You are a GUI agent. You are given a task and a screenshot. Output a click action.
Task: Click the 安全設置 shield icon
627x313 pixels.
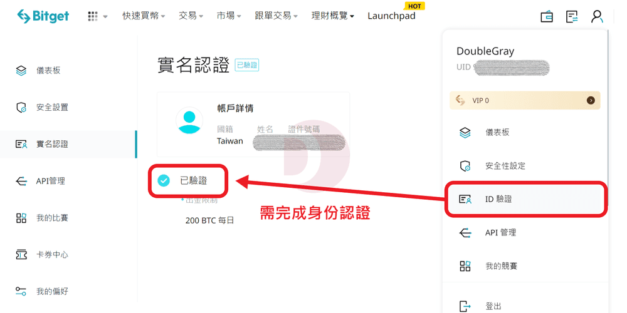point(21,108)
